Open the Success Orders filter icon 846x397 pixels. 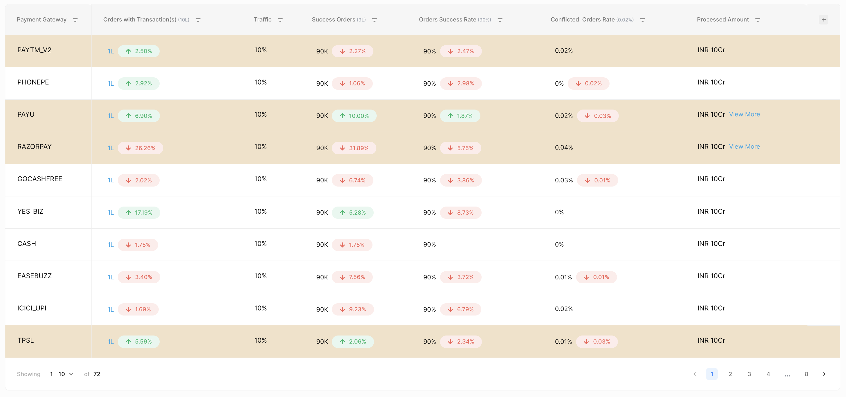[374, 20]
